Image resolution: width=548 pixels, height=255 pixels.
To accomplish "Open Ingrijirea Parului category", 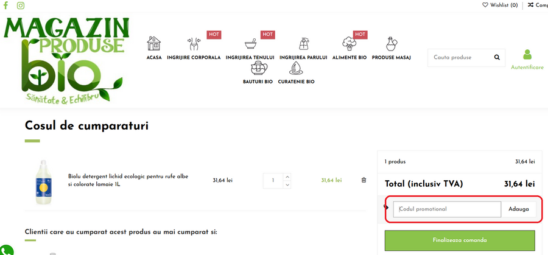I will 303,48.
